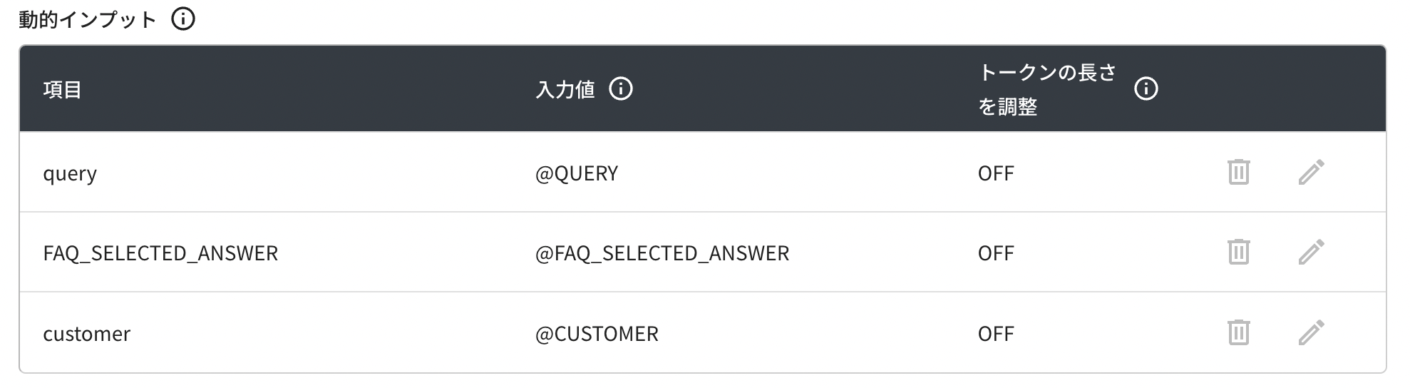Select the query item name cell
The image size is (1410, 388).
pyautogui.click(x=70, y=173)
